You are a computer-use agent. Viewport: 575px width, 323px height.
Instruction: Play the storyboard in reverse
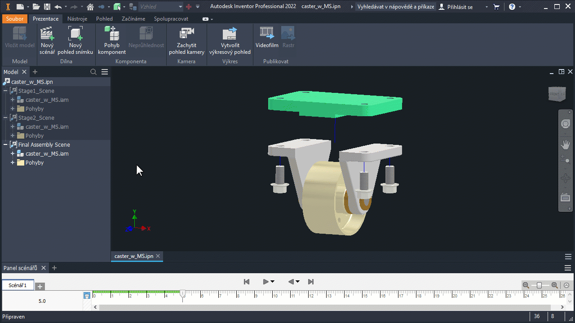(291, 282)
